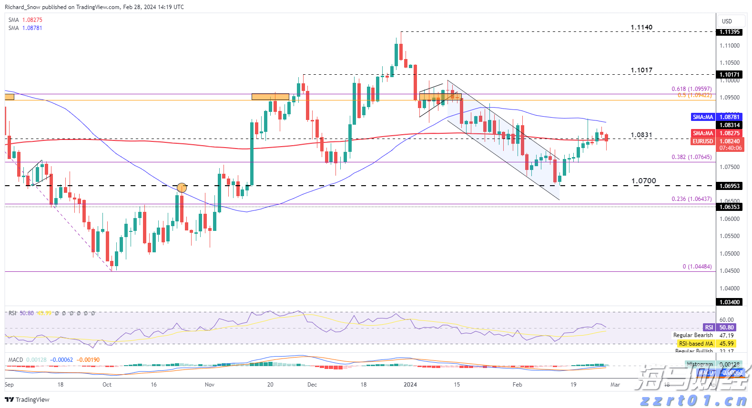Click the Histogram 0.00128 scale tag
752x408 pixels.
point(714,364)
